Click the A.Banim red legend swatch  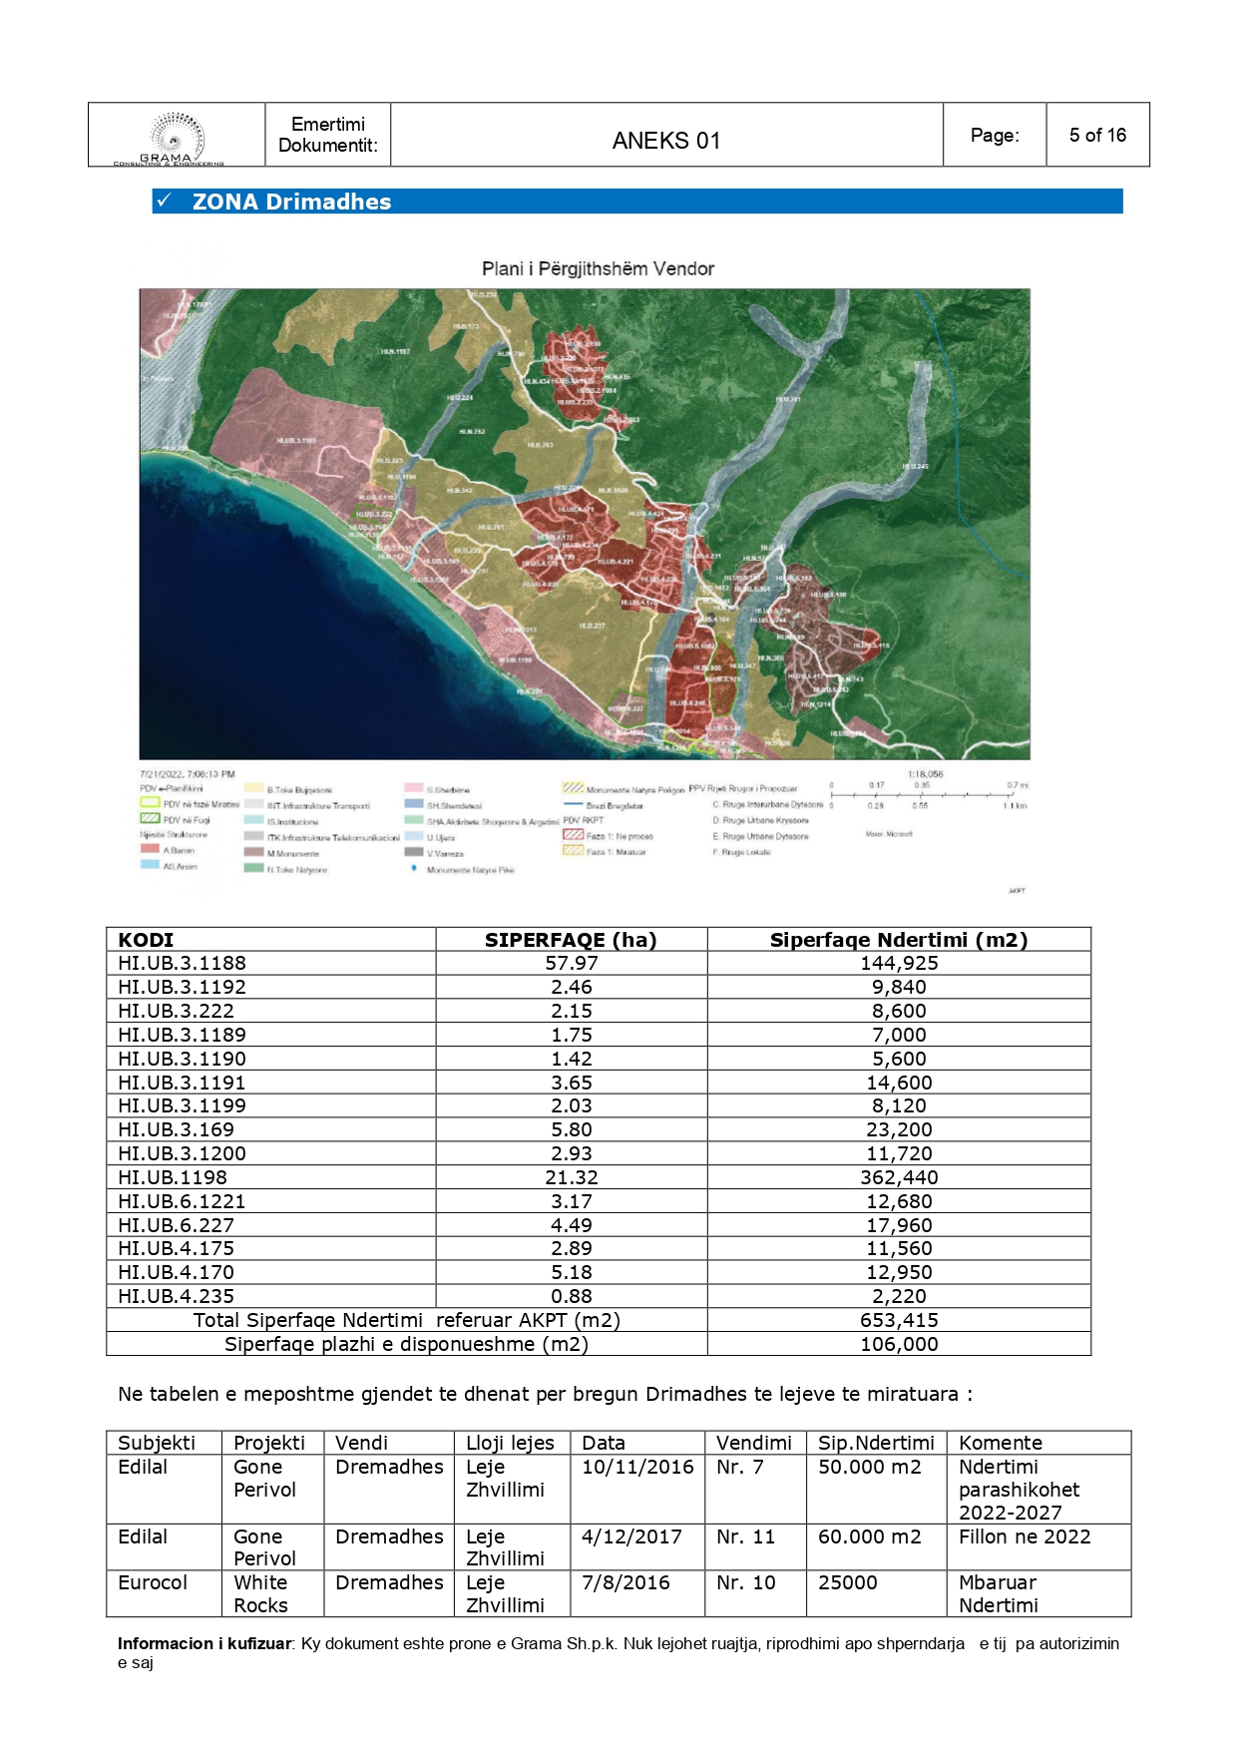pyautogui.click(x=150, y=849)
